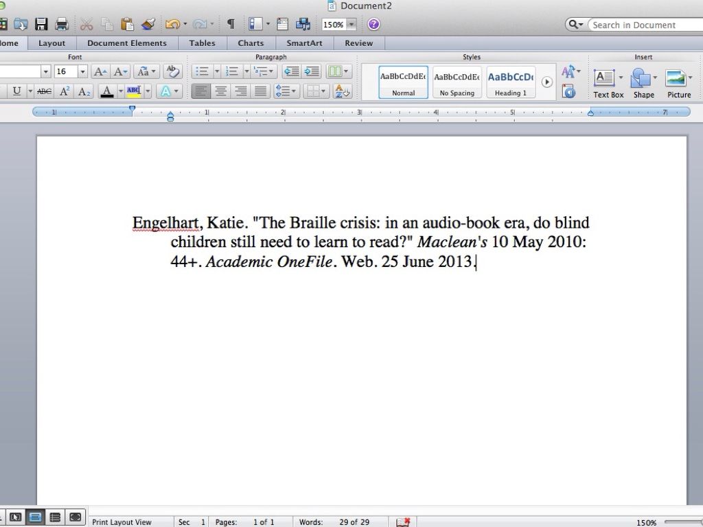Click the Print icon in toolbar

coord(62,25)
